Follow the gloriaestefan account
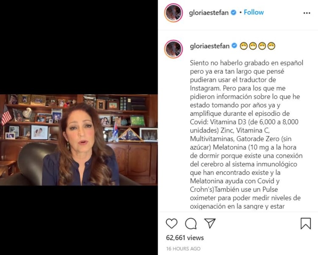The image size is (318, 255). point(254,12)
